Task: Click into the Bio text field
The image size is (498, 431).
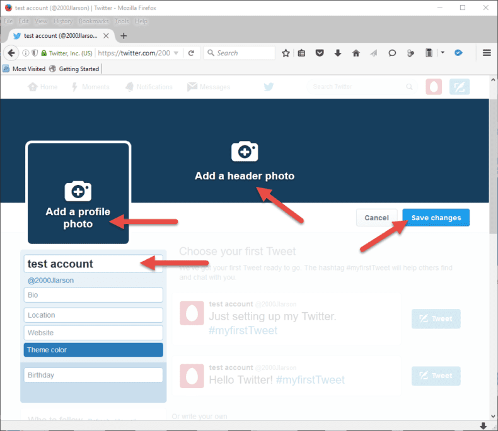Action: 93,295
